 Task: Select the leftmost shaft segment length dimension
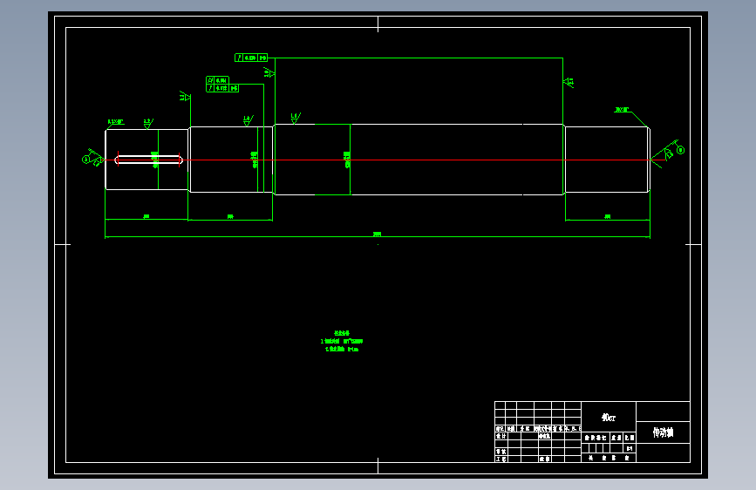[146, 216]
